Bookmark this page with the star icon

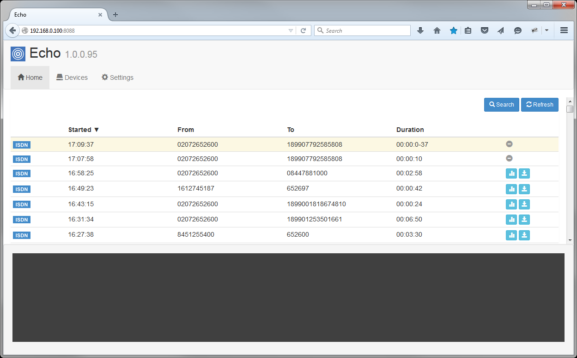[454, 30]
